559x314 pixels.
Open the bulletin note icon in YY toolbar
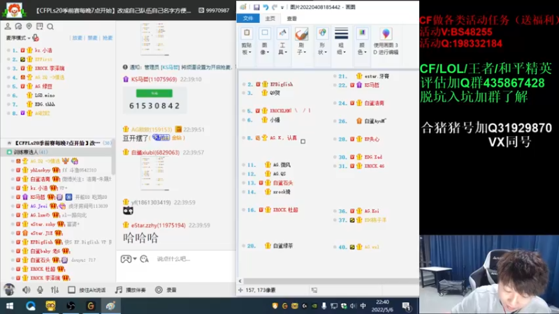click(x=40, y=27)
